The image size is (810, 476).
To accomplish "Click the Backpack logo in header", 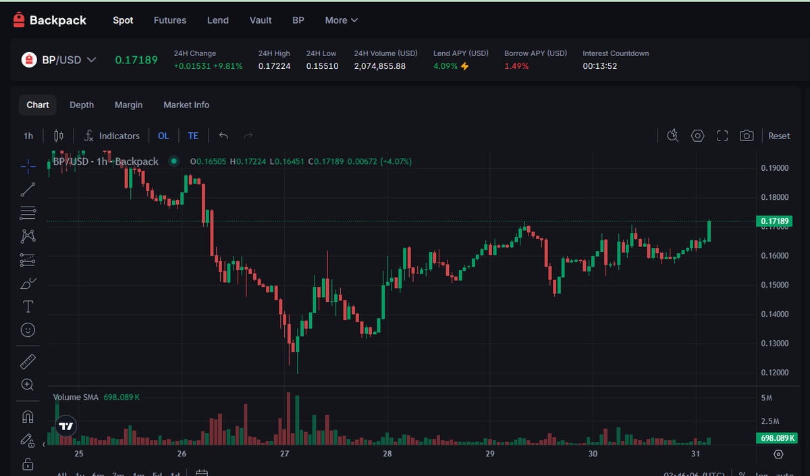I will coord(20,20).
